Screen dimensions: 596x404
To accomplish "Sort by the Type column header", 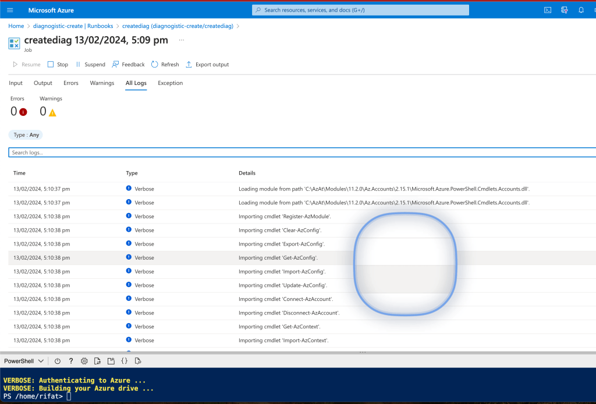I will (132, 173).
